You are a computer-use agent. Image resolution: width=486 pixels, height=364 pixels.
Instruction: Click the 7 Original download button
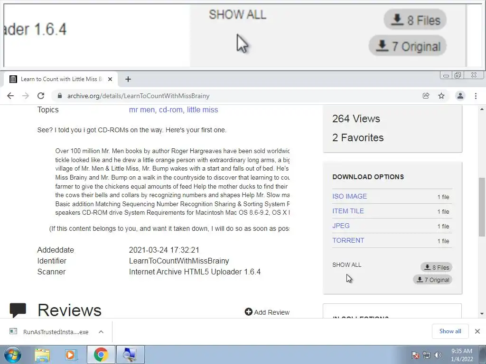(433, 280)
